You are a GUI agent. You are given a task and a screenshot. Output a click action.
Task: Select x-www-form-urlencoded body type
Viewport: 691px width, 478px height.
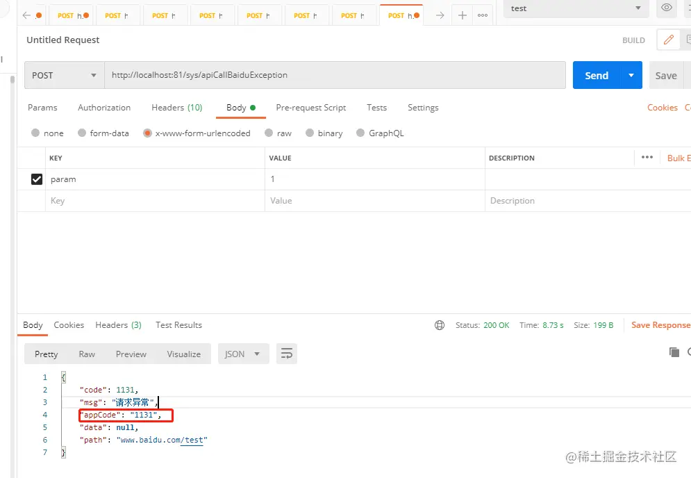point(197,133)
